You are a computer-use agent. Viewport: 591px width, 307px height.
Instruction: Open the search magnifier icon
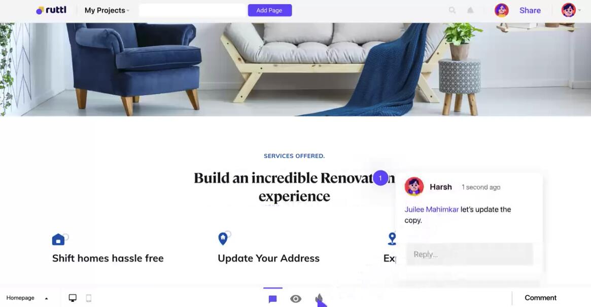click(x=453, y=11)
